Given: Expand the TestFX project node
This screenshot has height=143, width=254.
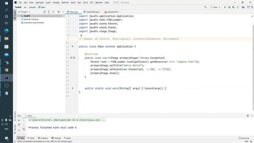Looking at the screenshot, I should pos(19,16).
